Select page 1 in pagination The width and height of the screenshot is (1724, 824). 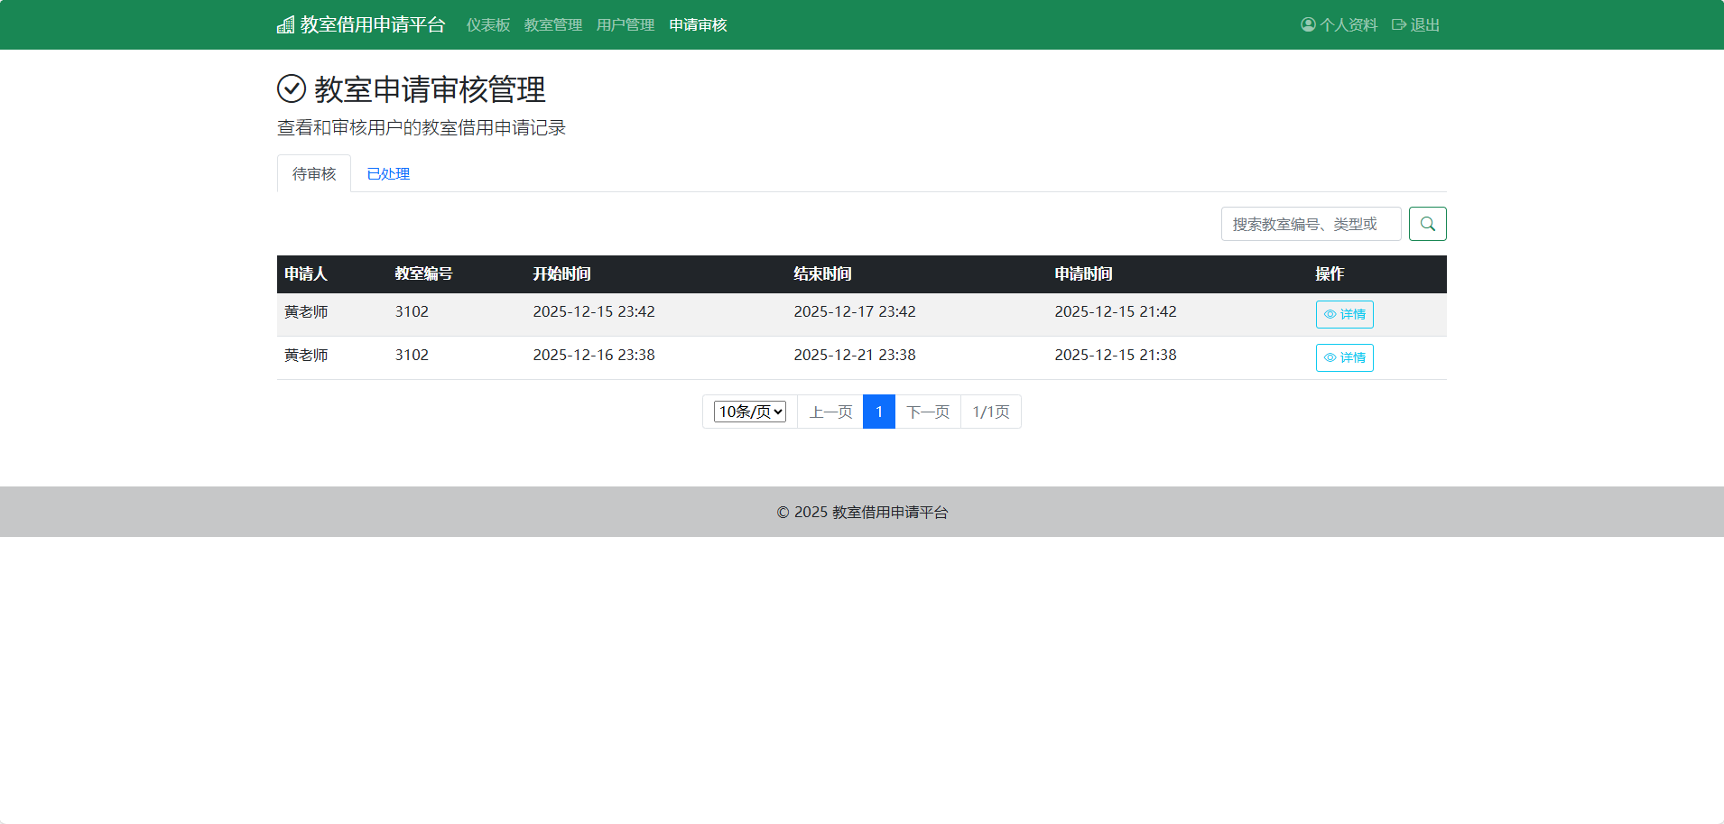(x=879, y=412)
